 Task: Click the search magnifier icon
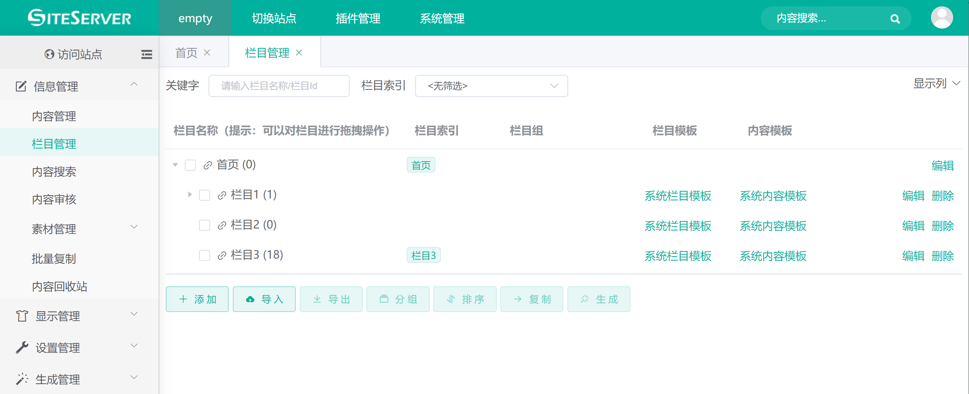coord(895,18)
